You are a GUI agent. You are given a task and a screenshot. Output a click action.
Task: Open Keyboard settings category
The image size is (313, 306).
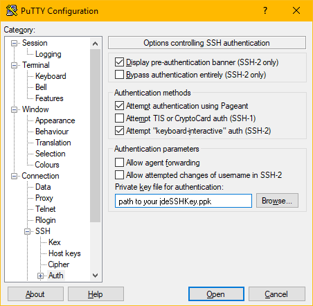point(51,76)
